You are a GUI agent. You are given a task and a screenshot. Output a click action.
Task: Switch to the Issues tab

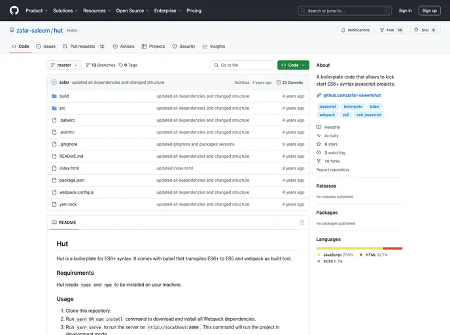pos(46,46)
